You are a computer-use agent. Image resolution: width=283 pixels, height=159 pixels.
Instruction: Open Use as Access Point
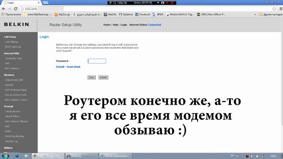tap(15, 95)
